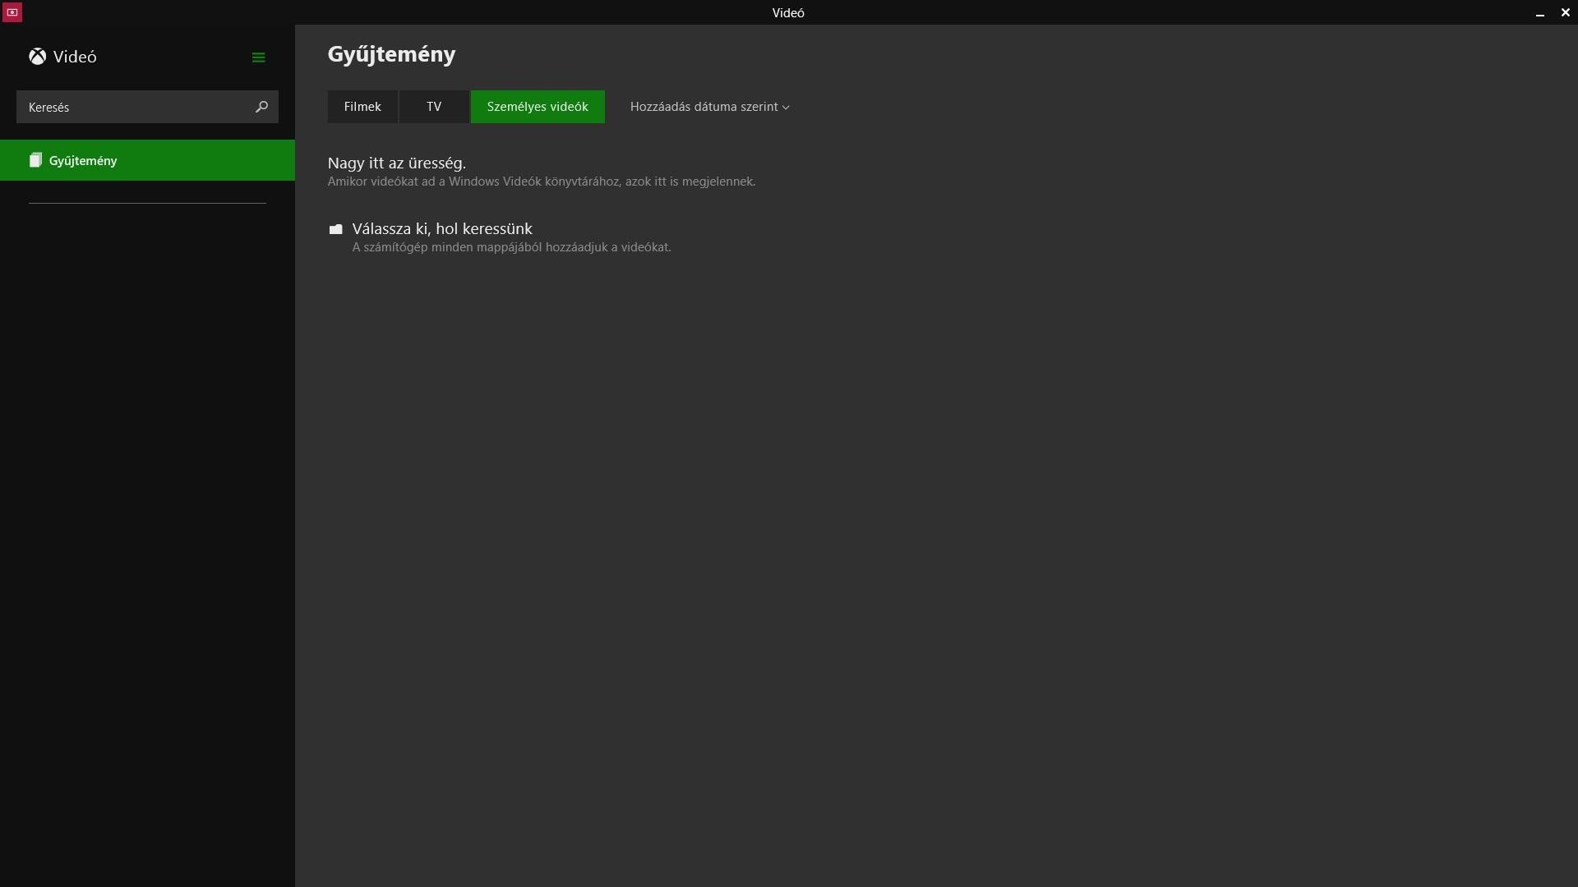
Task: Switch to the Filmek tab
Action: 362,107
